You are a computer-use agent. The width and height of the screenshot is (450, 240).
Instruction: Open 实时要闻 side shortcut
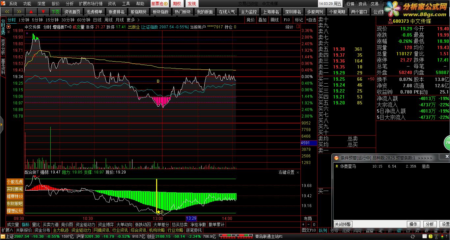coord(15,189)
